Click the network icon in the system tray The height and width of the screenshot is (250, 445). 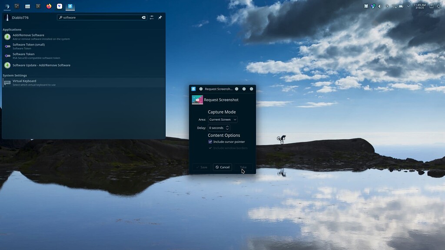394,6
